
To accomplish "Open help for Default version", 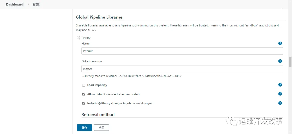I will pyautogui.click(x=280, y=61).
